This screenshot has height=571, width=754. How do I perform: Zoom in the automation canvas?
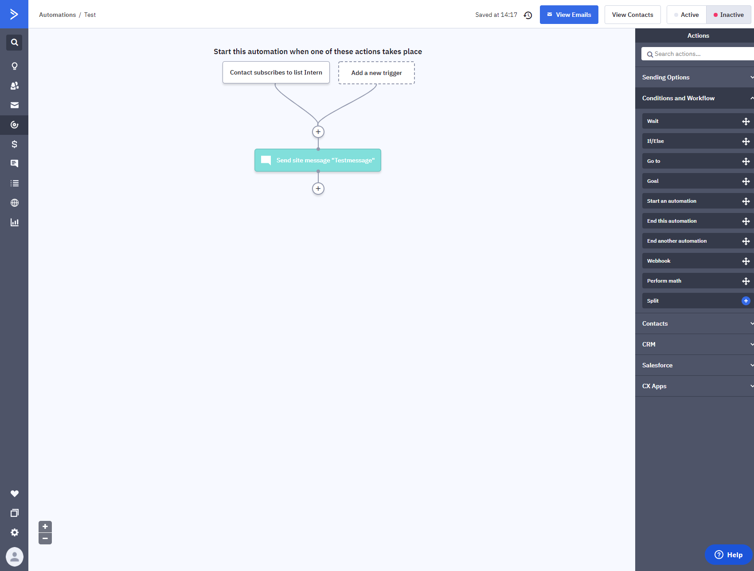[45, 527]
